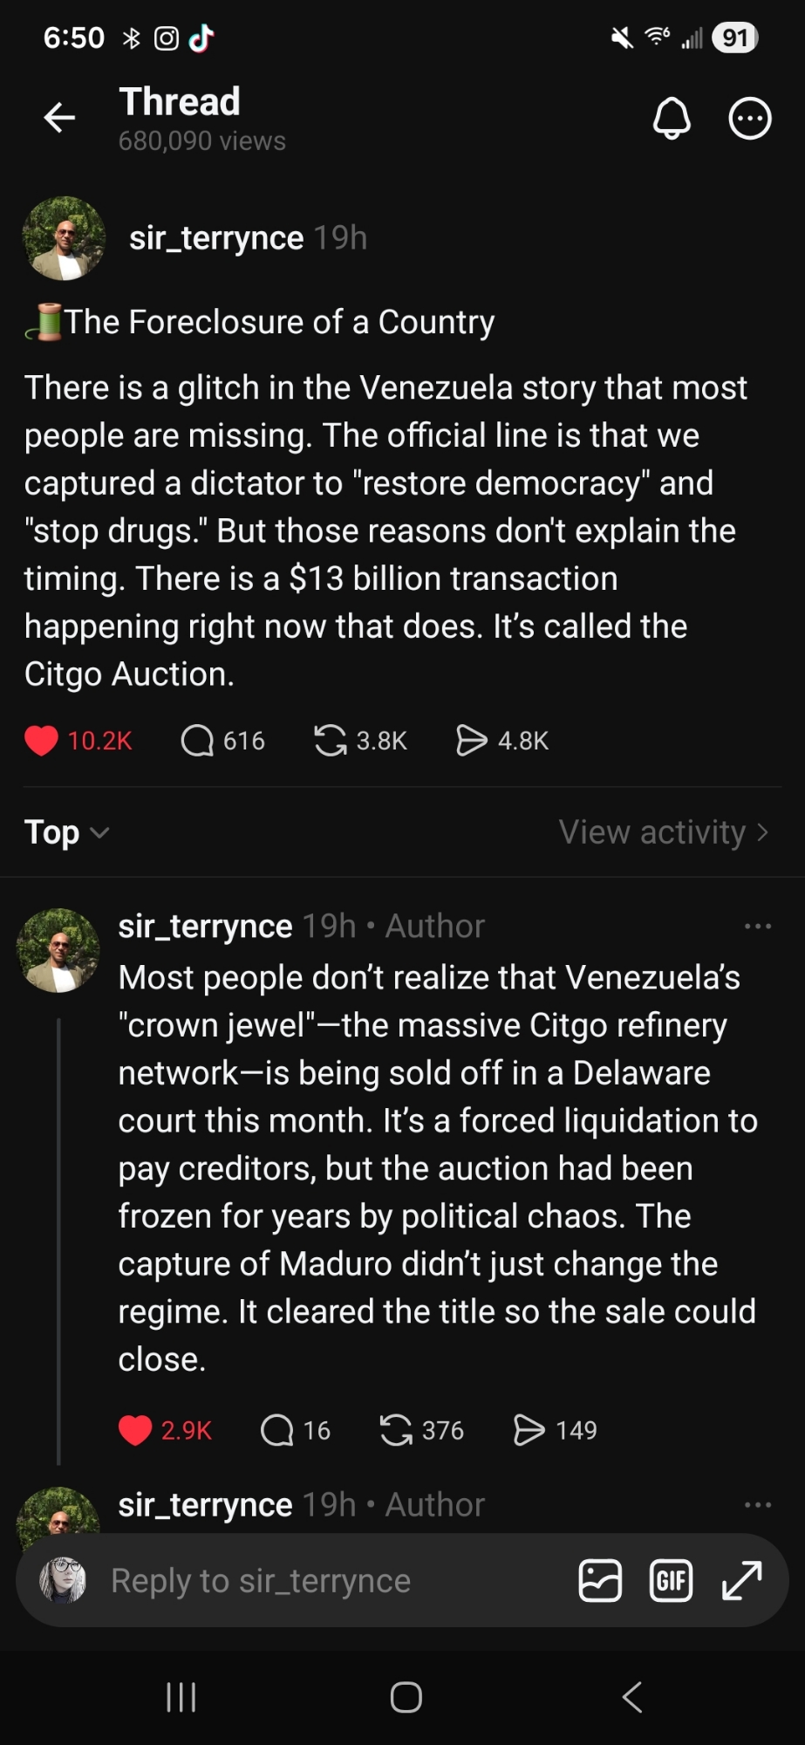Open the GIF picker

pyautogui.click(x=671, y=1580)
